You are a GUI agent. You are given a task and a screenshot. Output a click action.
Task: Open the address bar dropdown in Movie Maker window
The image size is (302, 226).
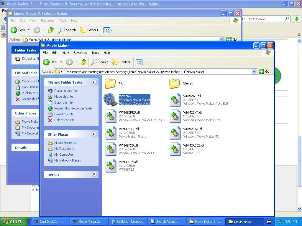click(x=254, y=72)
